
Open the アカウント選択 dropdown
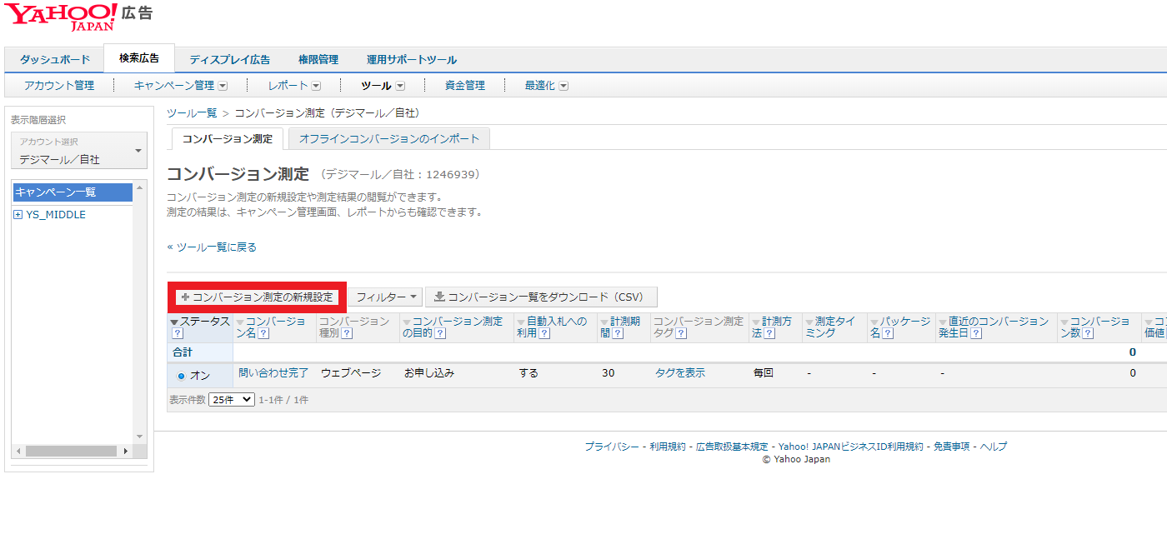(x=78, y=151)
